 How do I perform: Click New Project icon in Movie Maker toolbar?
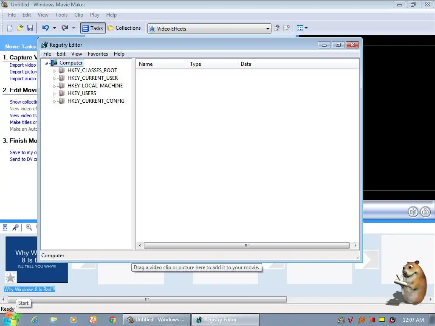coord(10,28)
